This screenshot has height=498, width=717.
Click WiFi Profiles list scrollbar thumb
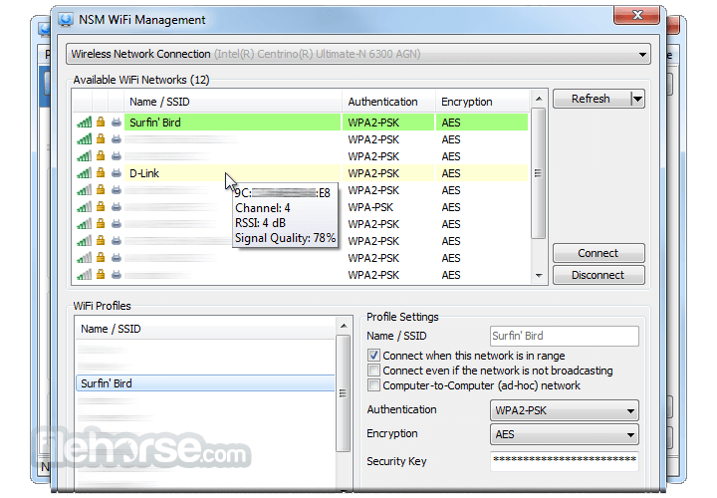click(344, 393)
